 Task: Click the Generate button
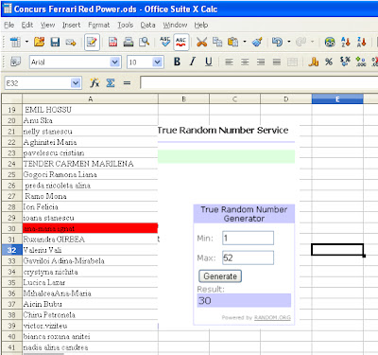point(220,276)
